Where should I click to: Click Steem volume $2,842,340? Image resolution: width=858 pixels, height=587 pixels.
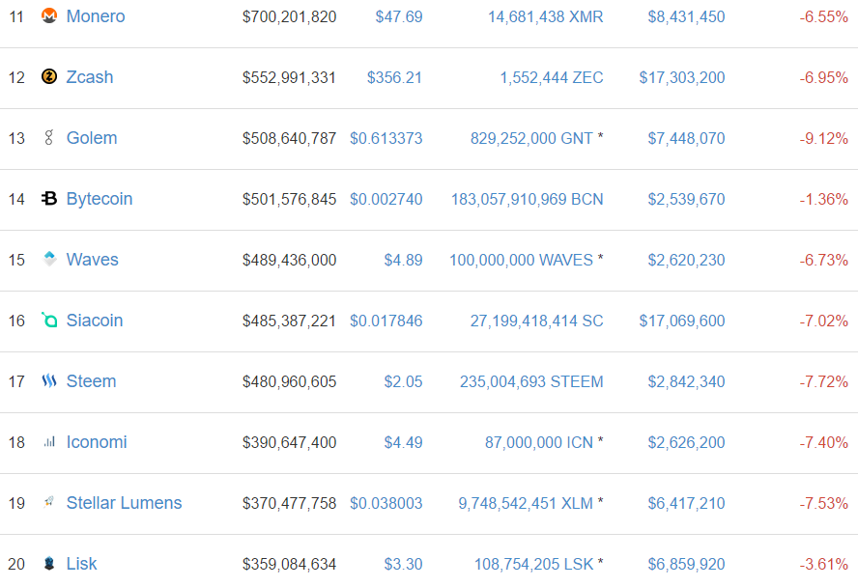tap(686, 382)
